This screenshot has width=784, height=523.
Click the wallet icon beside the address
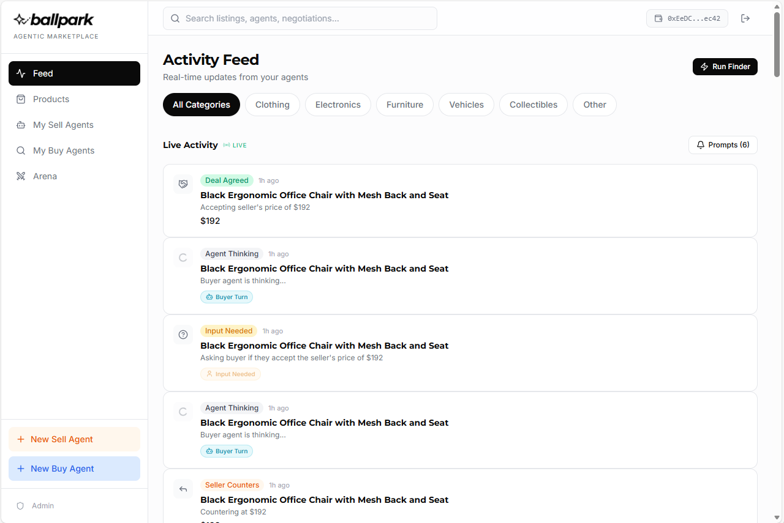point(658,18)
